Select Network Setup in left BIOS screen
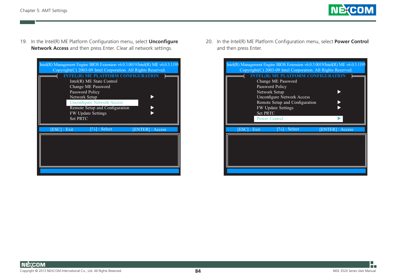The width and height of the screenshot is (396, 279). [x=83, y=97]
